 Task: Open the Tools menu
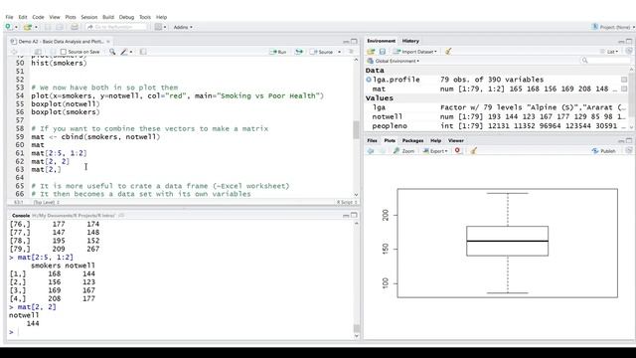coord(145,17)
